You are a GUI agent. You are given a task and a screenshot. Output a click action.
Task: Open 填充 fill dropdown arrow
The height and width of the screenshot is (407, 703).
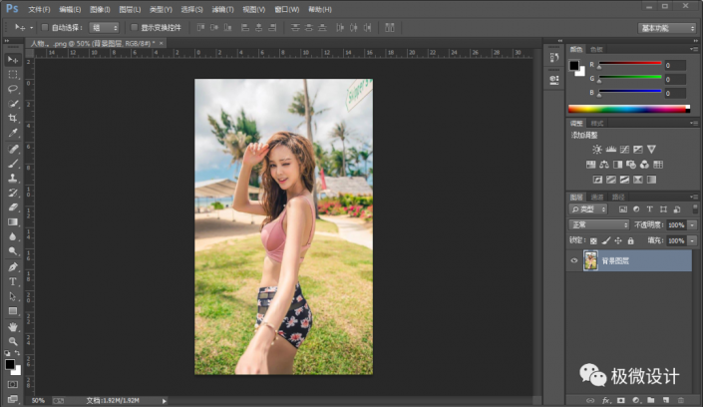(x=693, y=241)
